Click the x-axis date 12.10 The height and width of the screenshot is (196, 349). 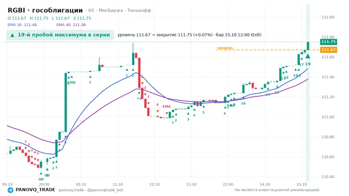click(154, 185)
